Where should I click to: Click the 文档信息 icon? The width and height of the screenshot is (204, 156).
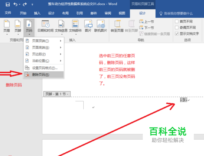click(61, 24)
